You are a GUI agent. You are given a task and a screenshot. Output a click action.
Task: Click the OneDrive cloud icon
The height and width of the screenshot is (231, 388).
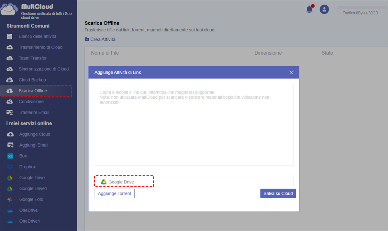(x=10, y=211)
